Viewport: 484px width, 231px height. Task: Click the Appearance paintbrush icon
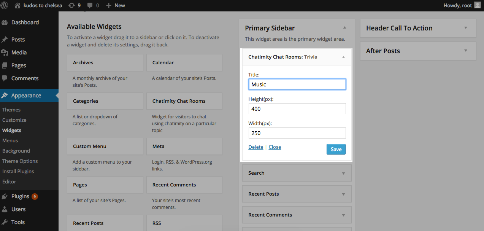coord(5,96)
